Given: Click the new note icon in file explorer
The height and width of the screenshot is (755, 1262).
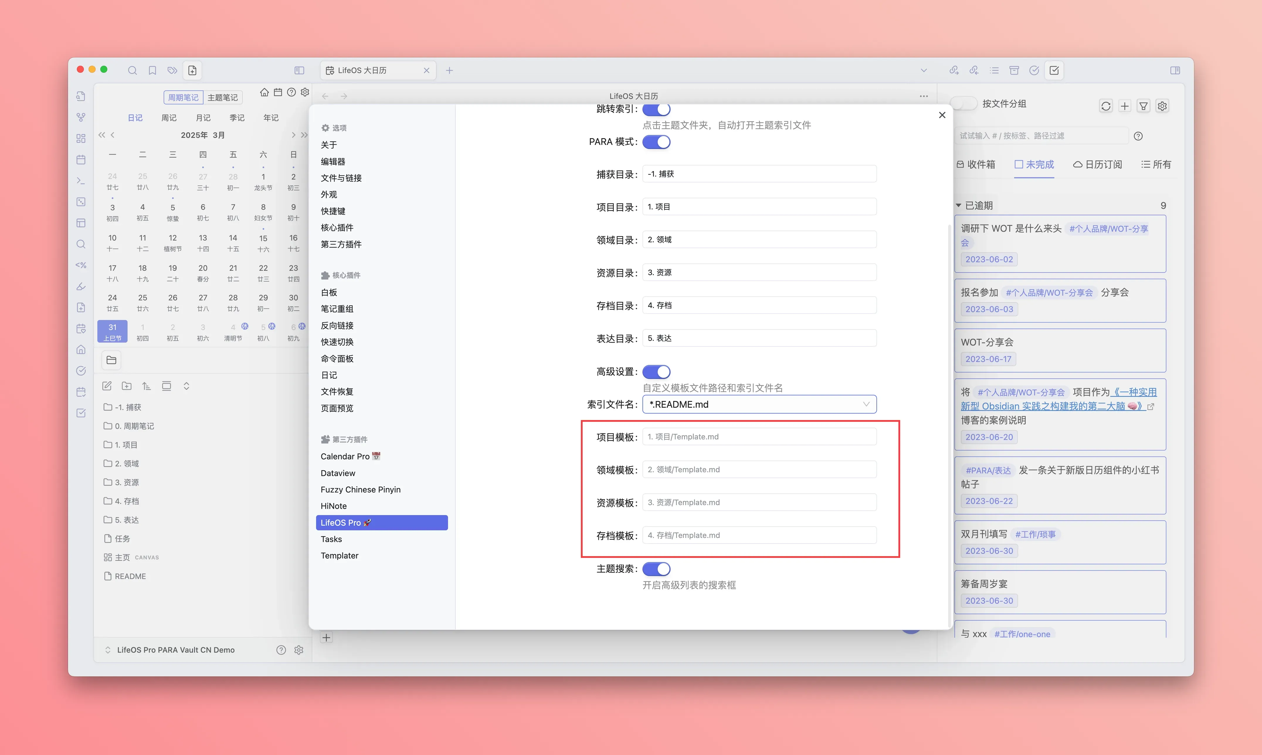Looking at the screenshot, I should point(107,386).
